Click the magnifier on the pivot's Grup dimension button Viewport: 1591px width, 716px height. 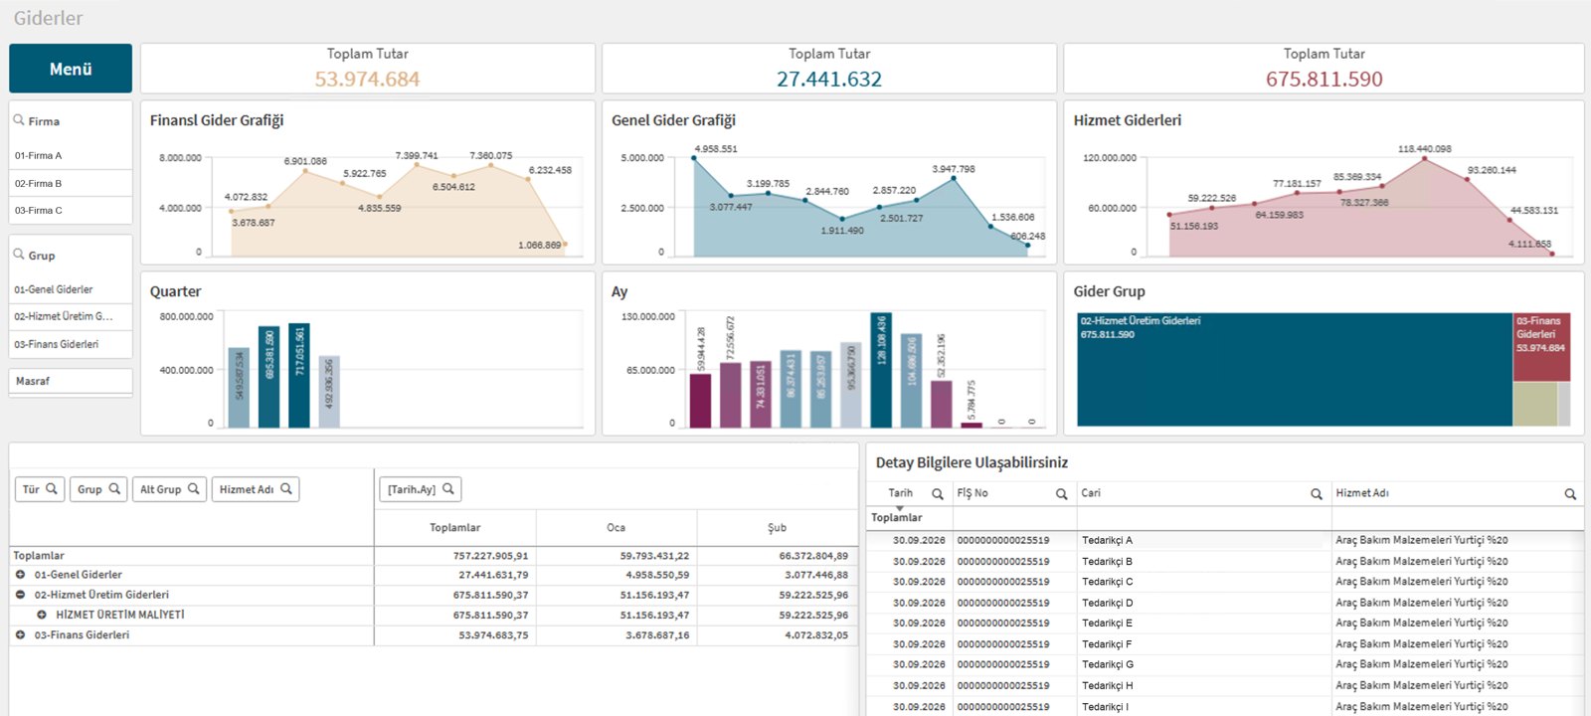(114, 489)
